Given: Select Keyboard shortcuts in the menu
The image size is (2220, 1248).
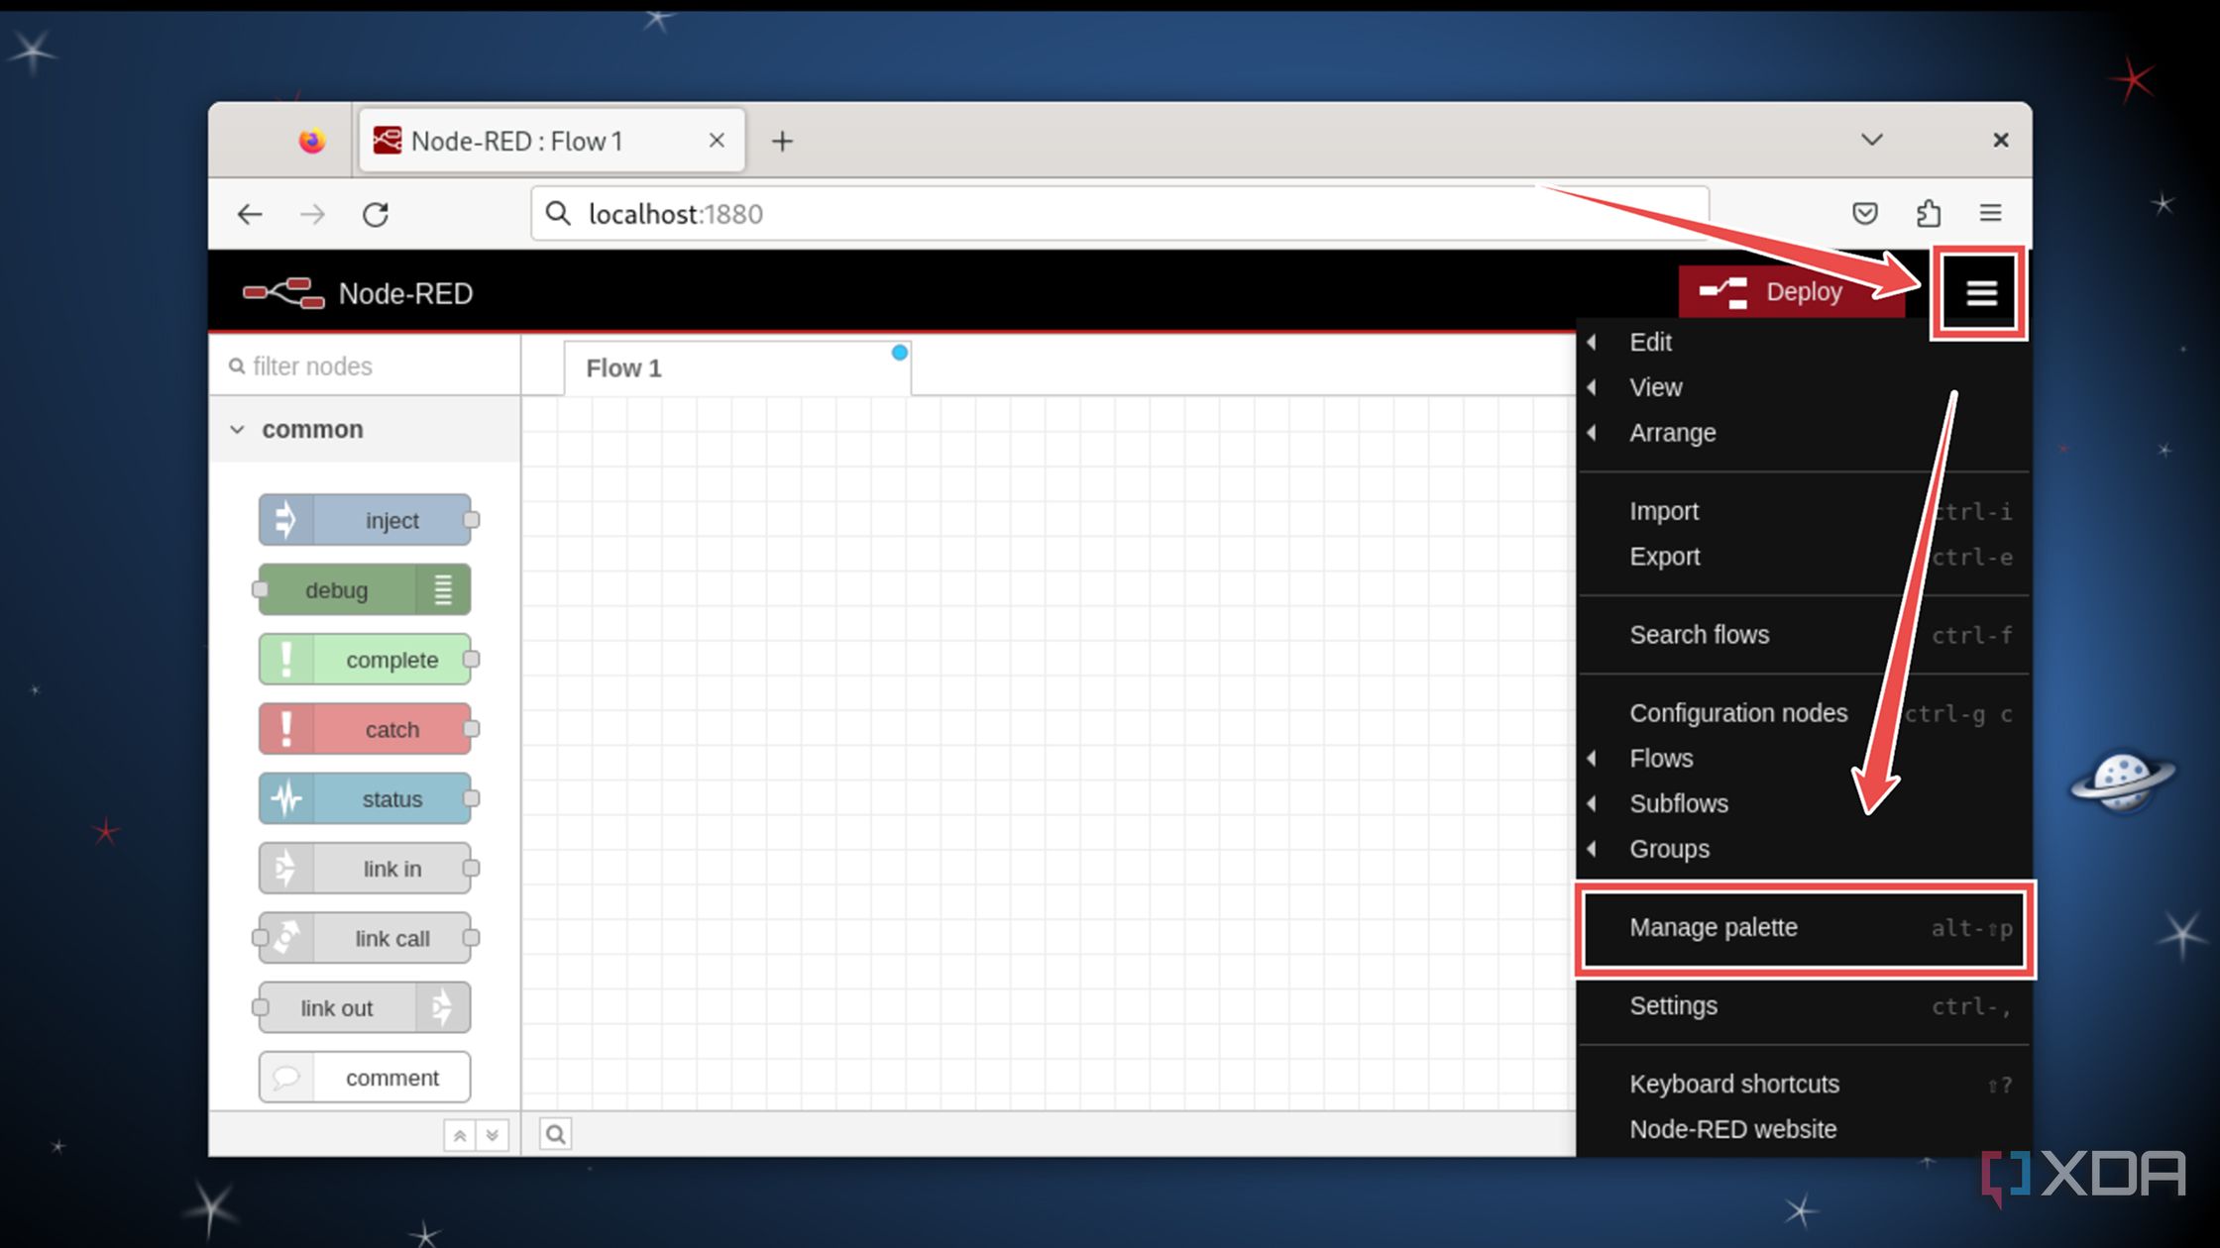Looking at the screenshot, I should pos(1733,1084).
